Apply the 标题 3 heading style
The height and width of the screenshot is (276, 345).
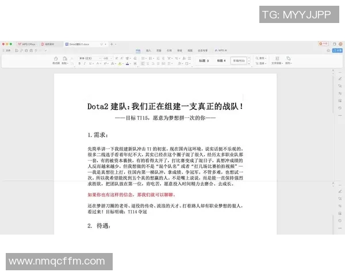click(x=204, y=60)
